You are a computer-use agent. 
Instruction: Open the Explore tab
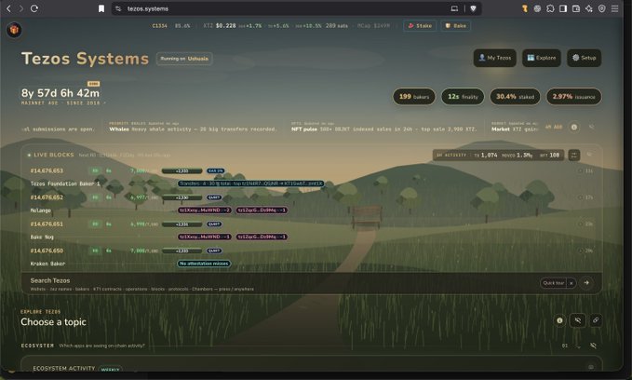[x=542, y=58]
